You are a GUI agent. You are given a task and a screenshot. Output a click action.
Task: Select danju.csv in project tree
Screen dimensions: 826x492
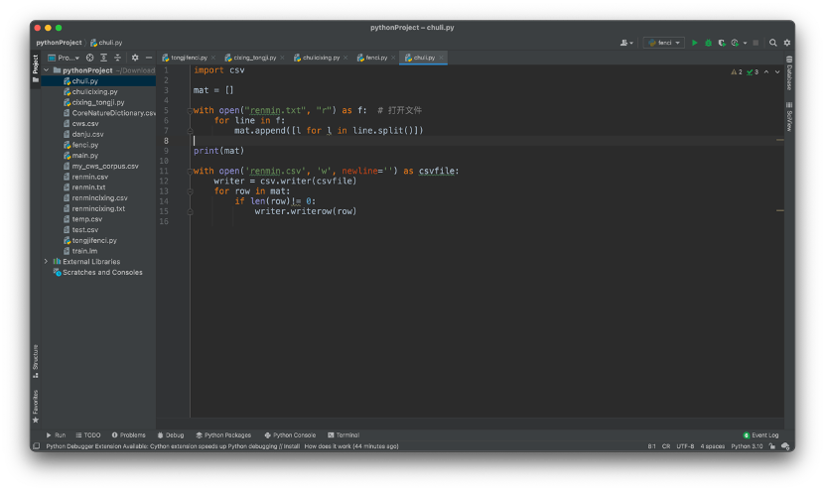pos(83,134)
